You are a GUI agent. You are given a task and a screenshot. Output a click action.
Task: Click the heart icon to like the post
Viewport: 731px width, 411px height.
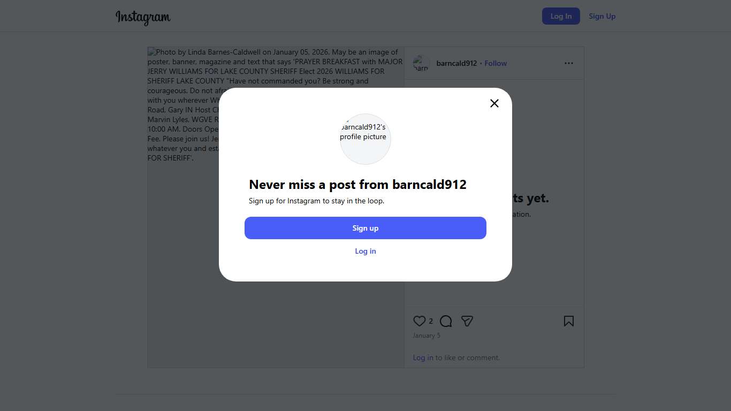point(420,321)
